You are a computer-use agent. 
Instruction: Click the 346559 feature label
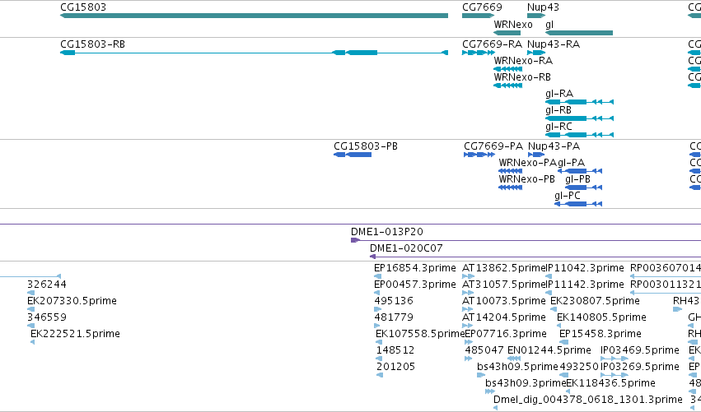[x=46, y=317]
